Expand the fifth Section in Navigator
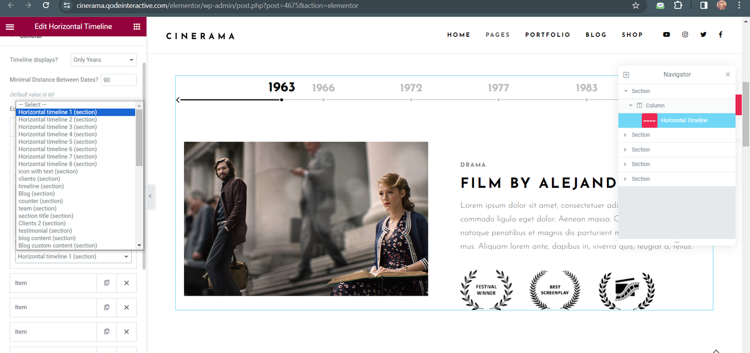The image size is (750, 353). pyautogui.click(x=626, y=179)
